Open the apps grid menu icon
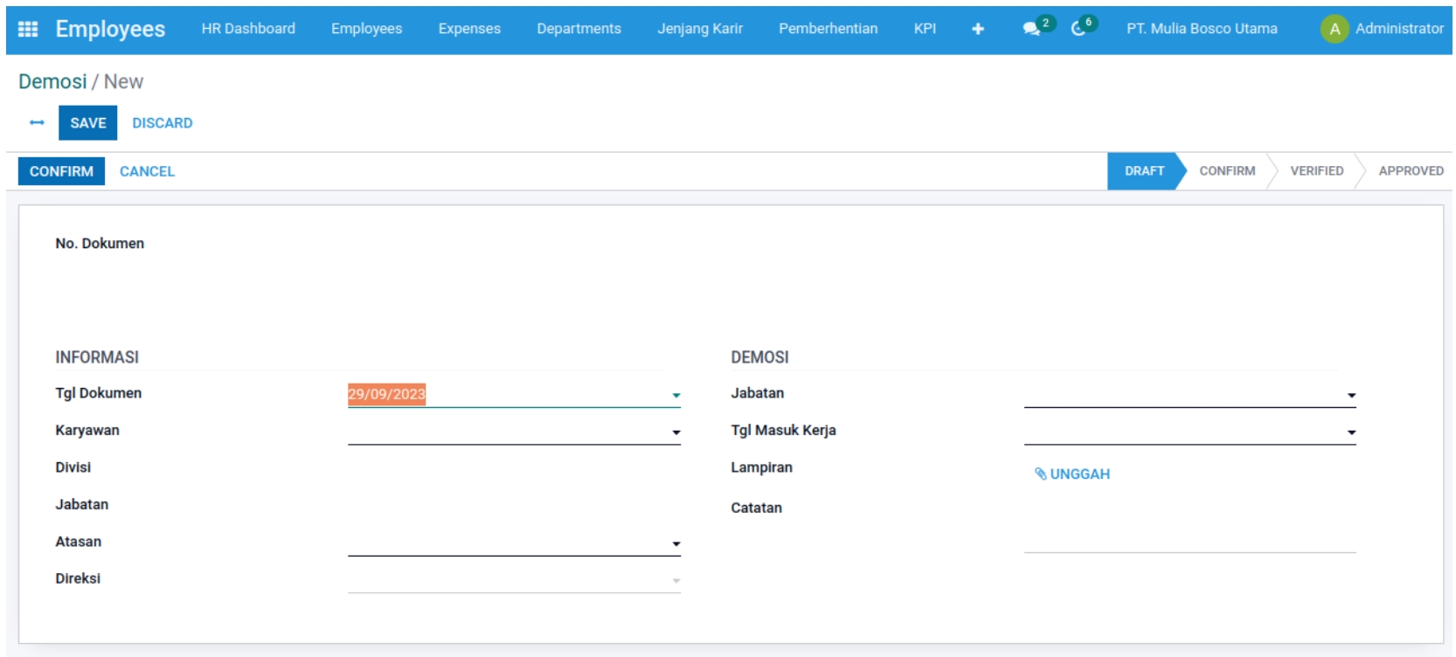1456x657 pixels. (28, 29)
